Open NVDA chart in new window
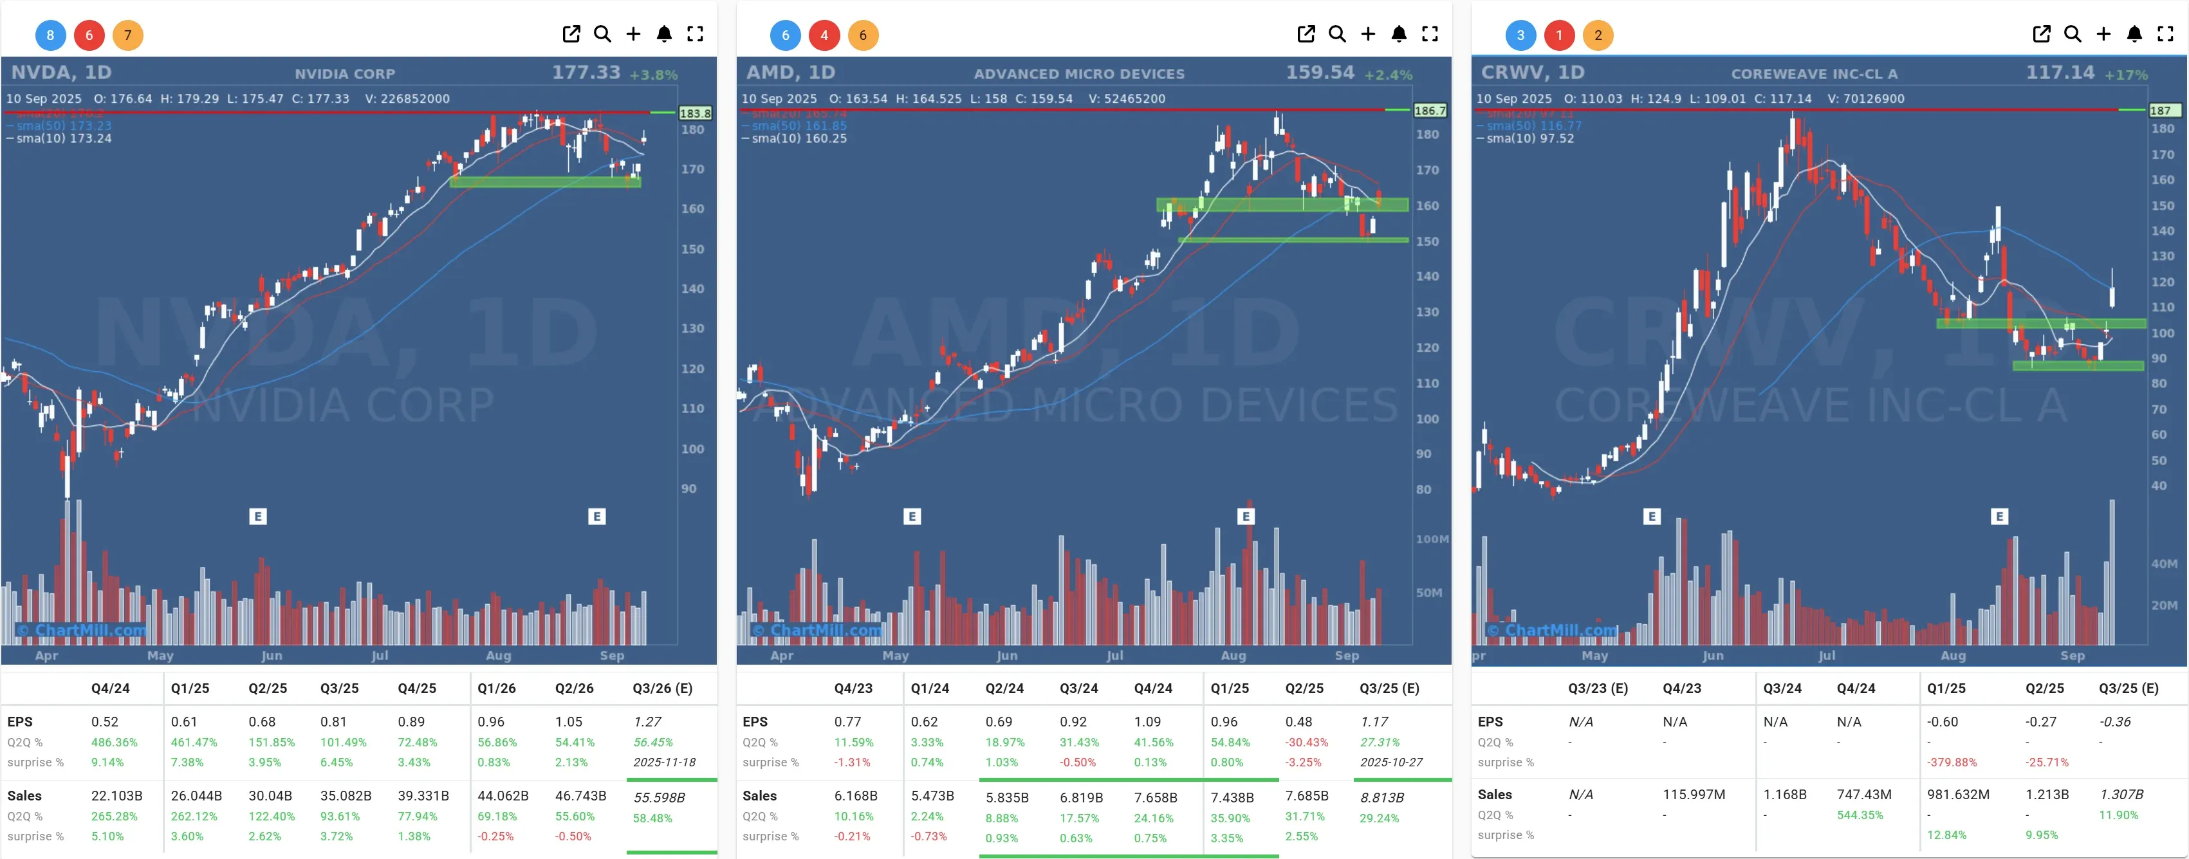 571,34
